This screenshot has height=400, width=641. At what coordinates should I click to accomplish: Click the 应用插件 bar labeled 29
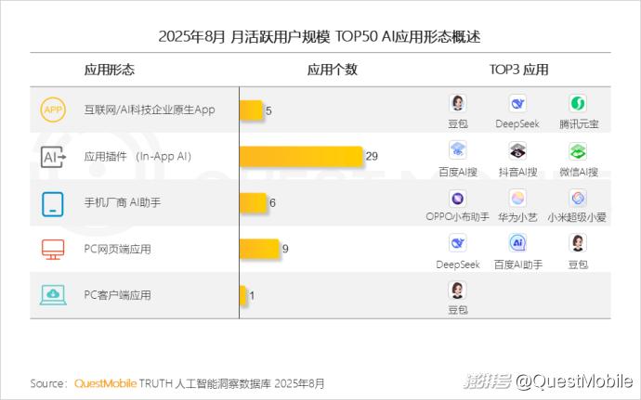[300, 157]
